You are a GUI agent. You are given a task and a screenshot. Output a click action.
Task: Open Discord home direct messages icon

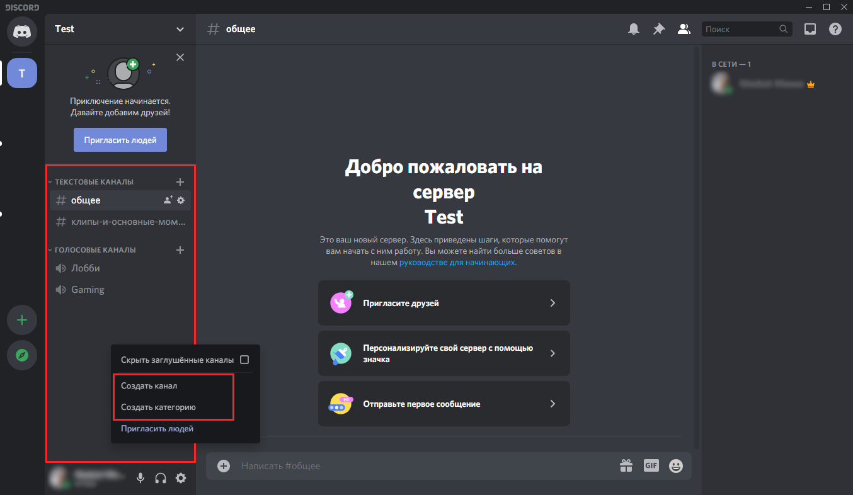click(x=22, y=31)
